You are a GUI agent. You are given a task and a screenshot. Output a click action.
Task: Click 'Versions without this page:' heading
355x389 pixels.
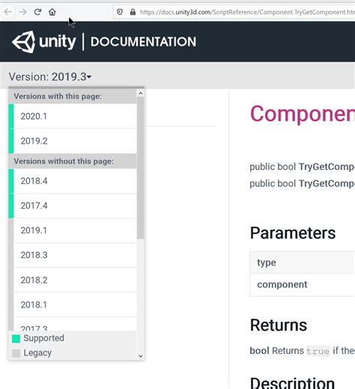tap(64, 162)
